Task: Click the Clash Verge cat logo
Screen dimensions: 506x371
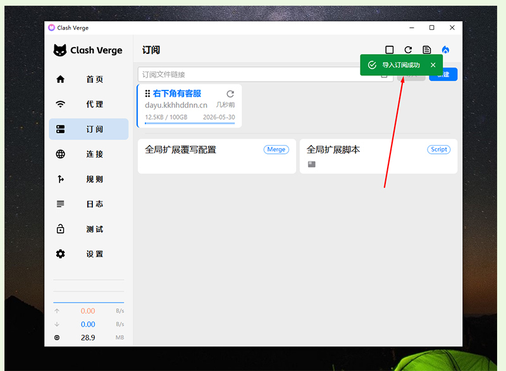Action: tap(59, 51)
